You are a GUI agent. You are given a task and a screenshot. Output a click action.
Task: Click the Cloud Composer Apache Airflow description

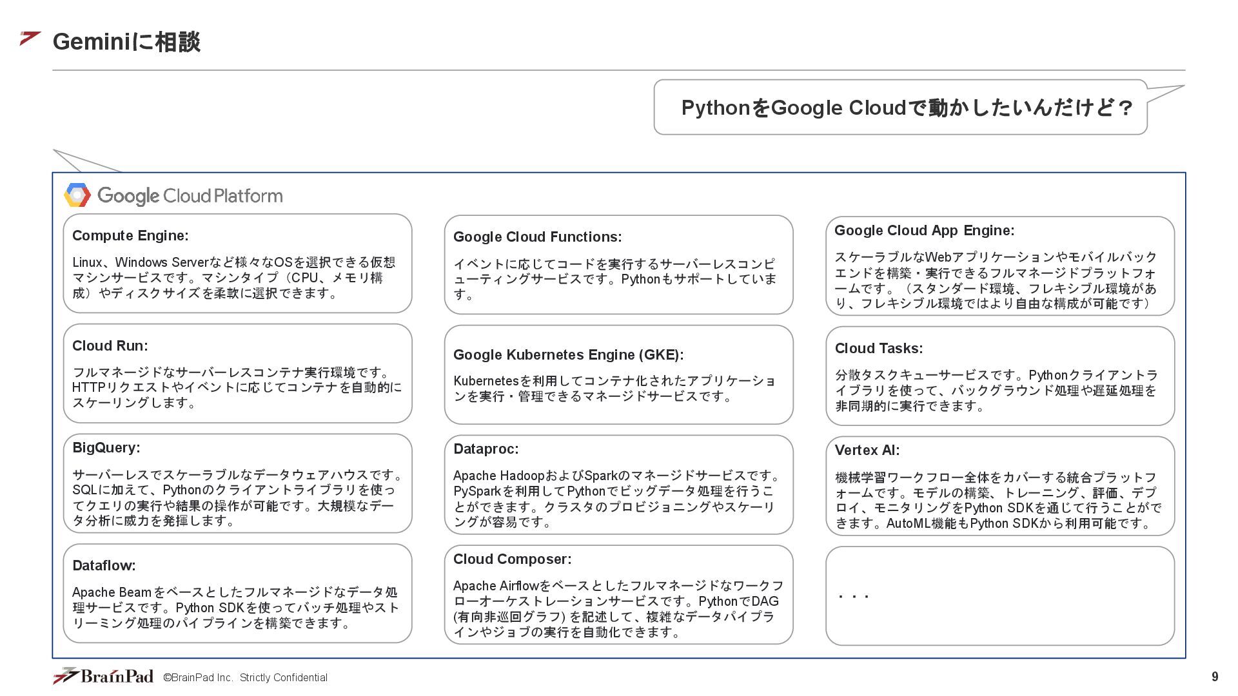[x=618, y=609]
